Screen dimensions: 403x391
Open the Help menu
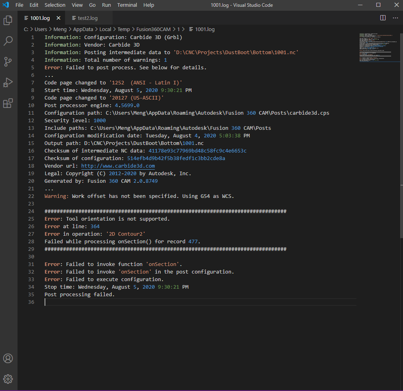pos(148,5)
